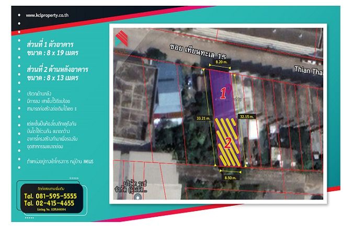Call the phone number 02-415-4655

click(50, 204)
